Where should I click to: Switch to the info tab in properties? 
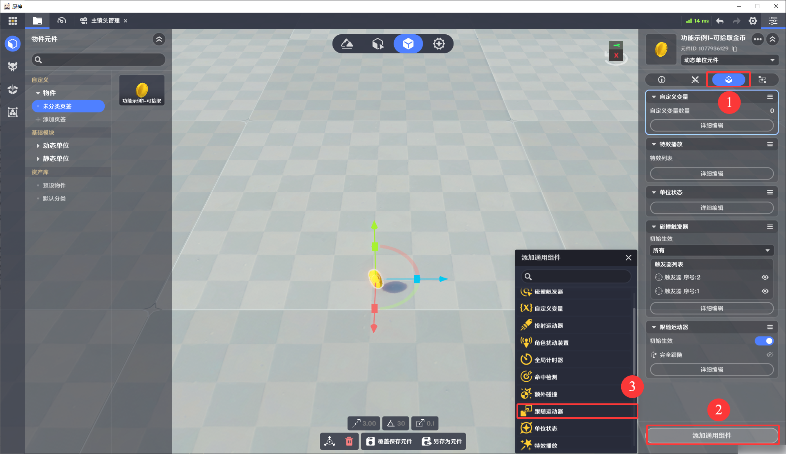[661, 80]
